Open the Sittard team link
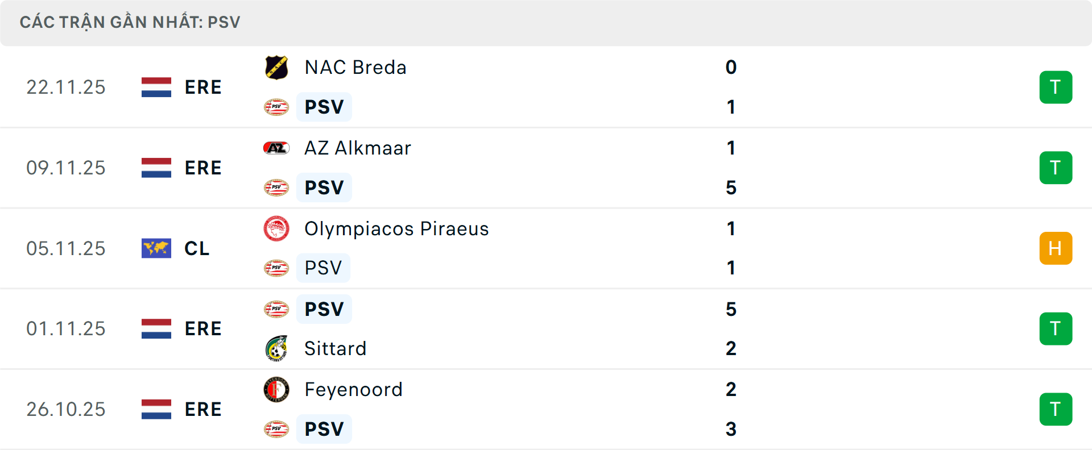 335,348
